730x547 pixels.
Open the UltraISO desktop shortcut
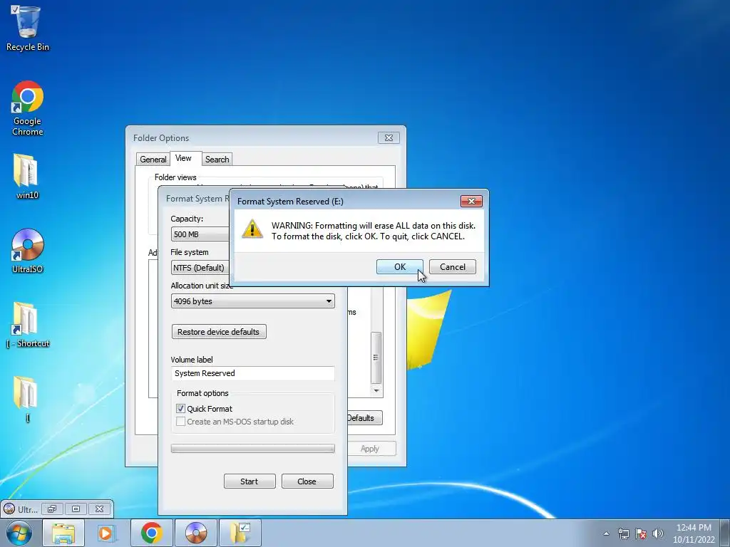point(28,251)
